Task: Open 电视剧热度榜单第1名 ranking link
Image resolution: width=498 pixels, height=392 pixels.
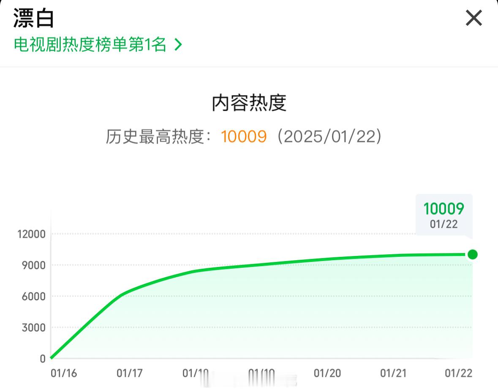Action: coord(98,44)
